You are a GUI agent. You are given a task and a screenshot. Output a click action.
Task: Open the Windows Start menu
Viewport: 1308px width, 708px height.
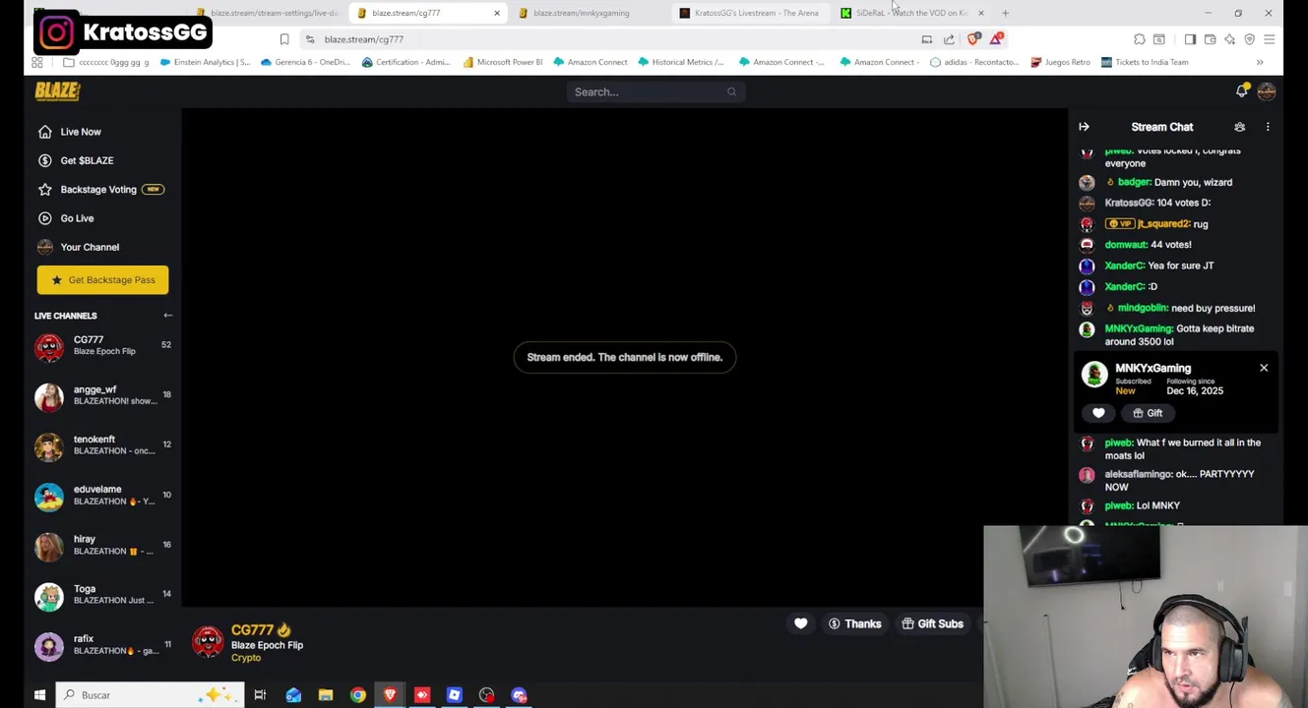click(39, 695)
